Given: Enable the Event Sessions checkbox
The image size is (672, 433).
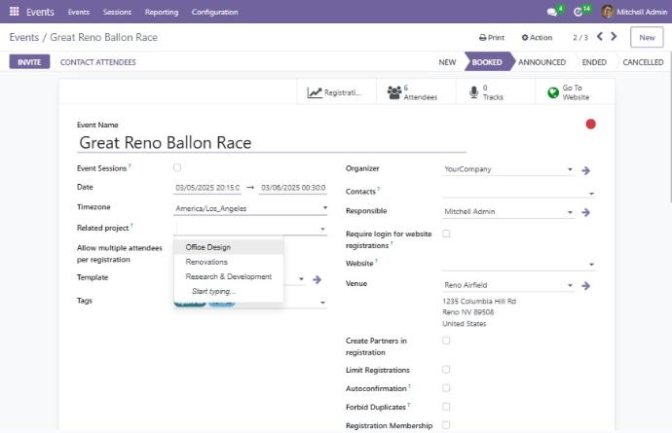Looking at the screenshot, I should [177, 168].
